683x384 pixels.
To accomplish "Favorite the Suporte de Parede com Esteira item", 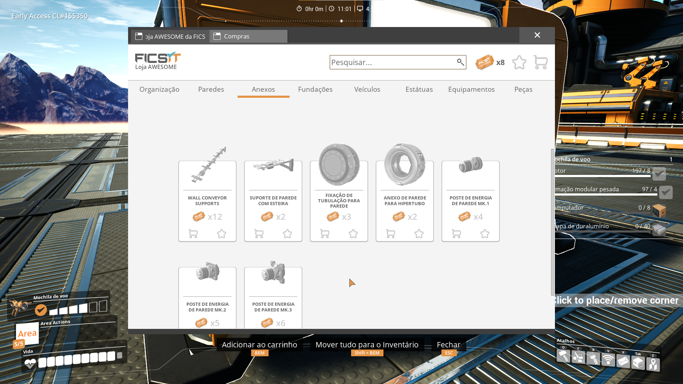I will point(287,234).
